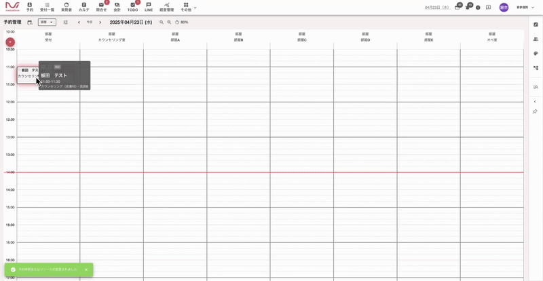The width and height of the screenshot is (543, 281).
Task: Go to the 会計 menu item
Action: click(117, 7)
